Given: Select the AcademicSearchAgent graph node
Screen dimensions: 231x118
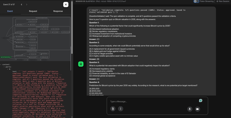Looking at the screenshot, I should tap(19, 42).
